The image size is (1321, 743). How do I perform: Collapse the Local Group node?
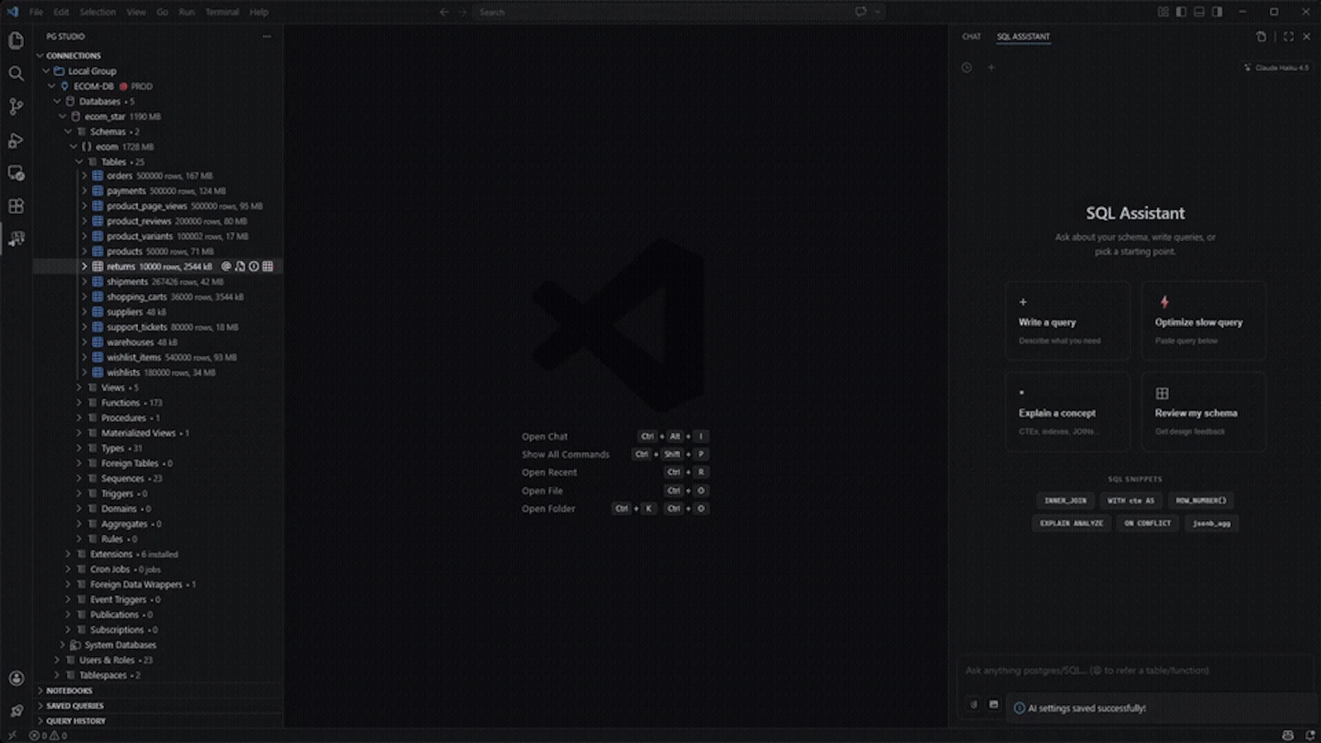click(x=46, y=71)
